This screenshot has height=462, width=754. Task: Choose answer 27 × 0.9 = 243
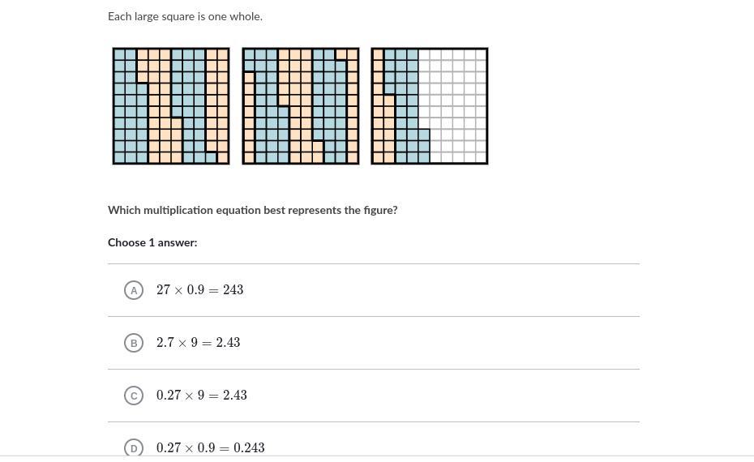tap(199, 290)
